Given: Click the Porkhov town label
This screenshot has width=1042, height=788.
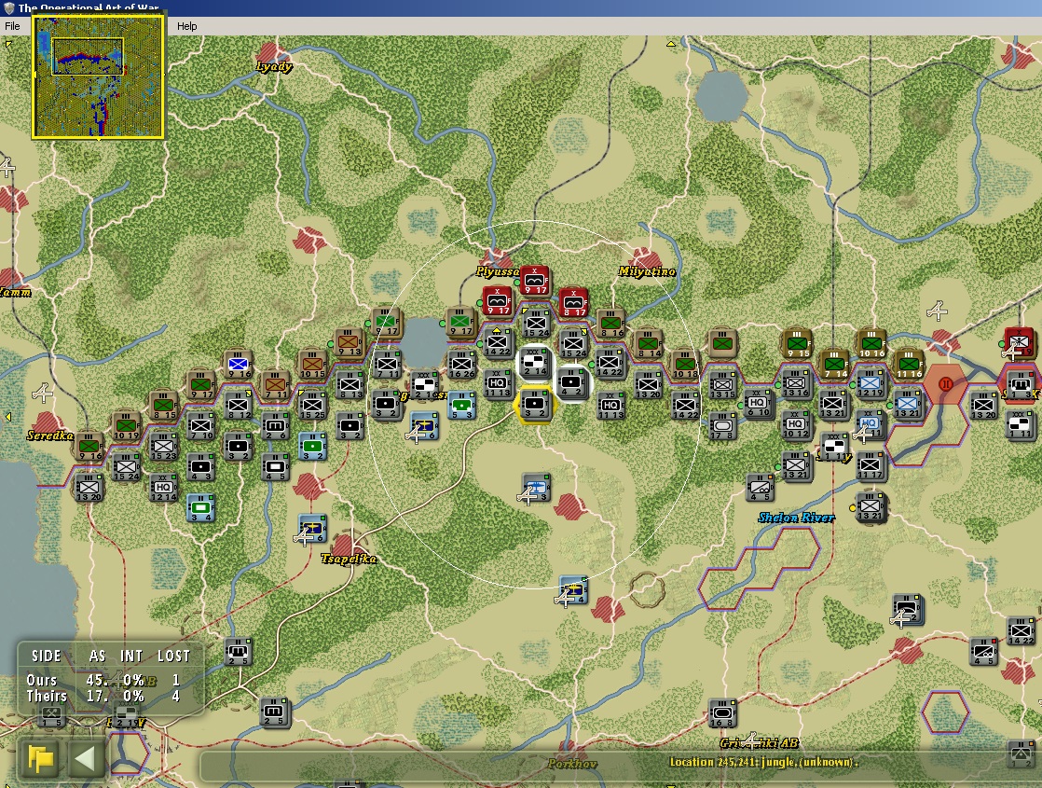Looking at the screenshot, I should pyautogui.click(x=572, y=764).
